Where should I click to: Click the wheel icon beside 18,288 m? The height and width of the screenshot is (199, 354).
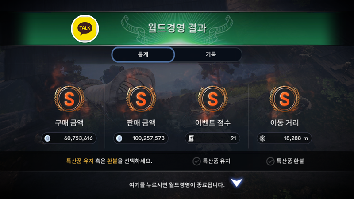click(x=262, y=138)
